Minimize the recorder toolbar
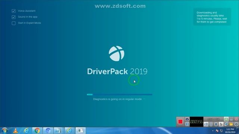239x134 pixels. point(231,119)
